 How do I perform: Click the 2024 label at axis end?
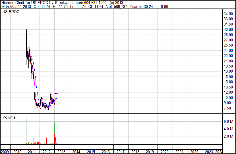[219, 152]
